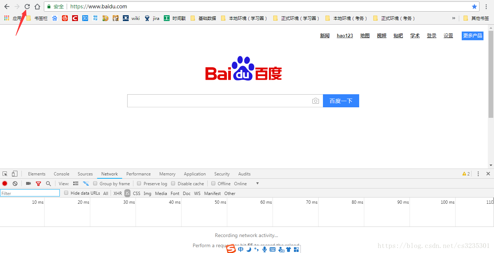Bookmark this page with the star icon
Screen dimensions: 494x253
coord(474,7)
